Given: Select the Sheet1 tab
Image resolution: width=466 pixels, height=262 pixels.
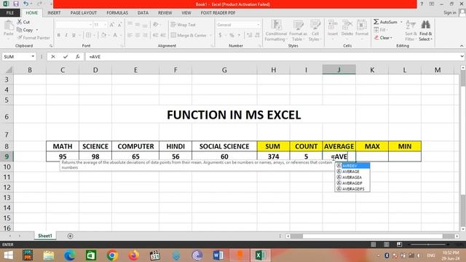Looking at the screenshot, I should [x=45, y=236].
